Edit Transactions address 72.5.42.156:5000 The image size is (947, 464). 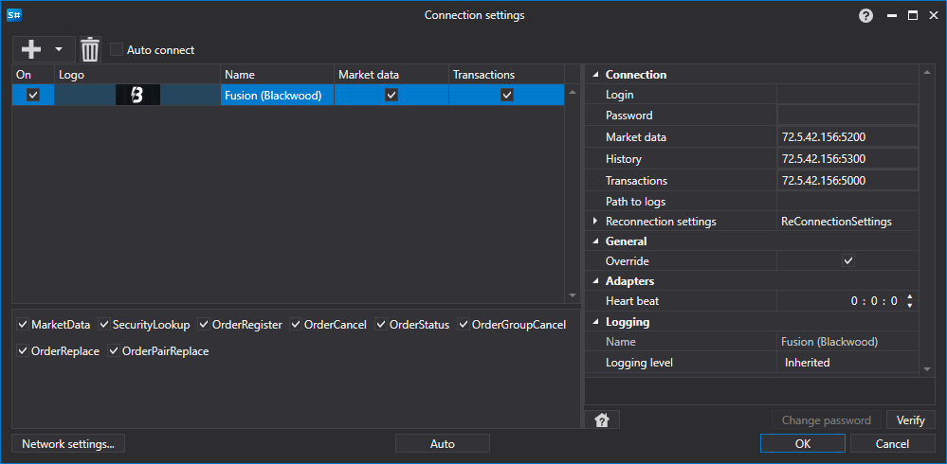(847, 181)
